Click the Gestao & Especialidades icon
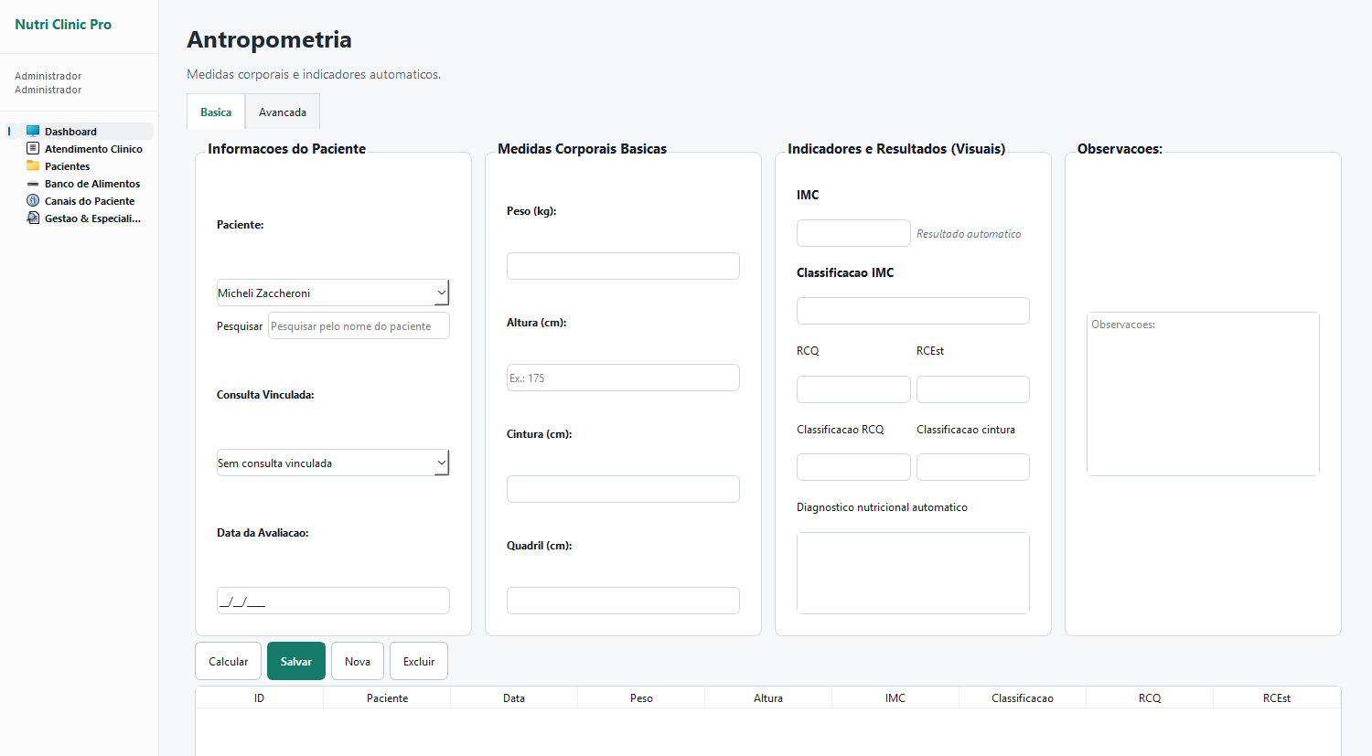 tap(33, 218)
